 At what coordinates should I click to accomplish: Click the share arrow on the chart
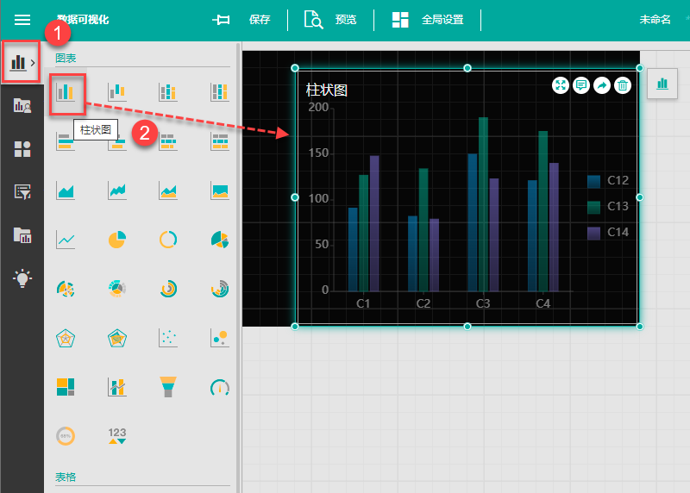coord(602,85)
